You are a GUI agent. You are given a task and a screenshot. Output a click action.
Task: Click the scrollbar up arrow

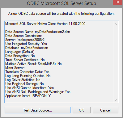click(x=116, y=24)
